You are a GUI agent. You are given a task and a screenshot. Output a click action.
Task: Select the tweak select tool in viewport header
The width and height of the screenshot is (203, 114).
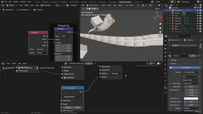tap(83, 9)
